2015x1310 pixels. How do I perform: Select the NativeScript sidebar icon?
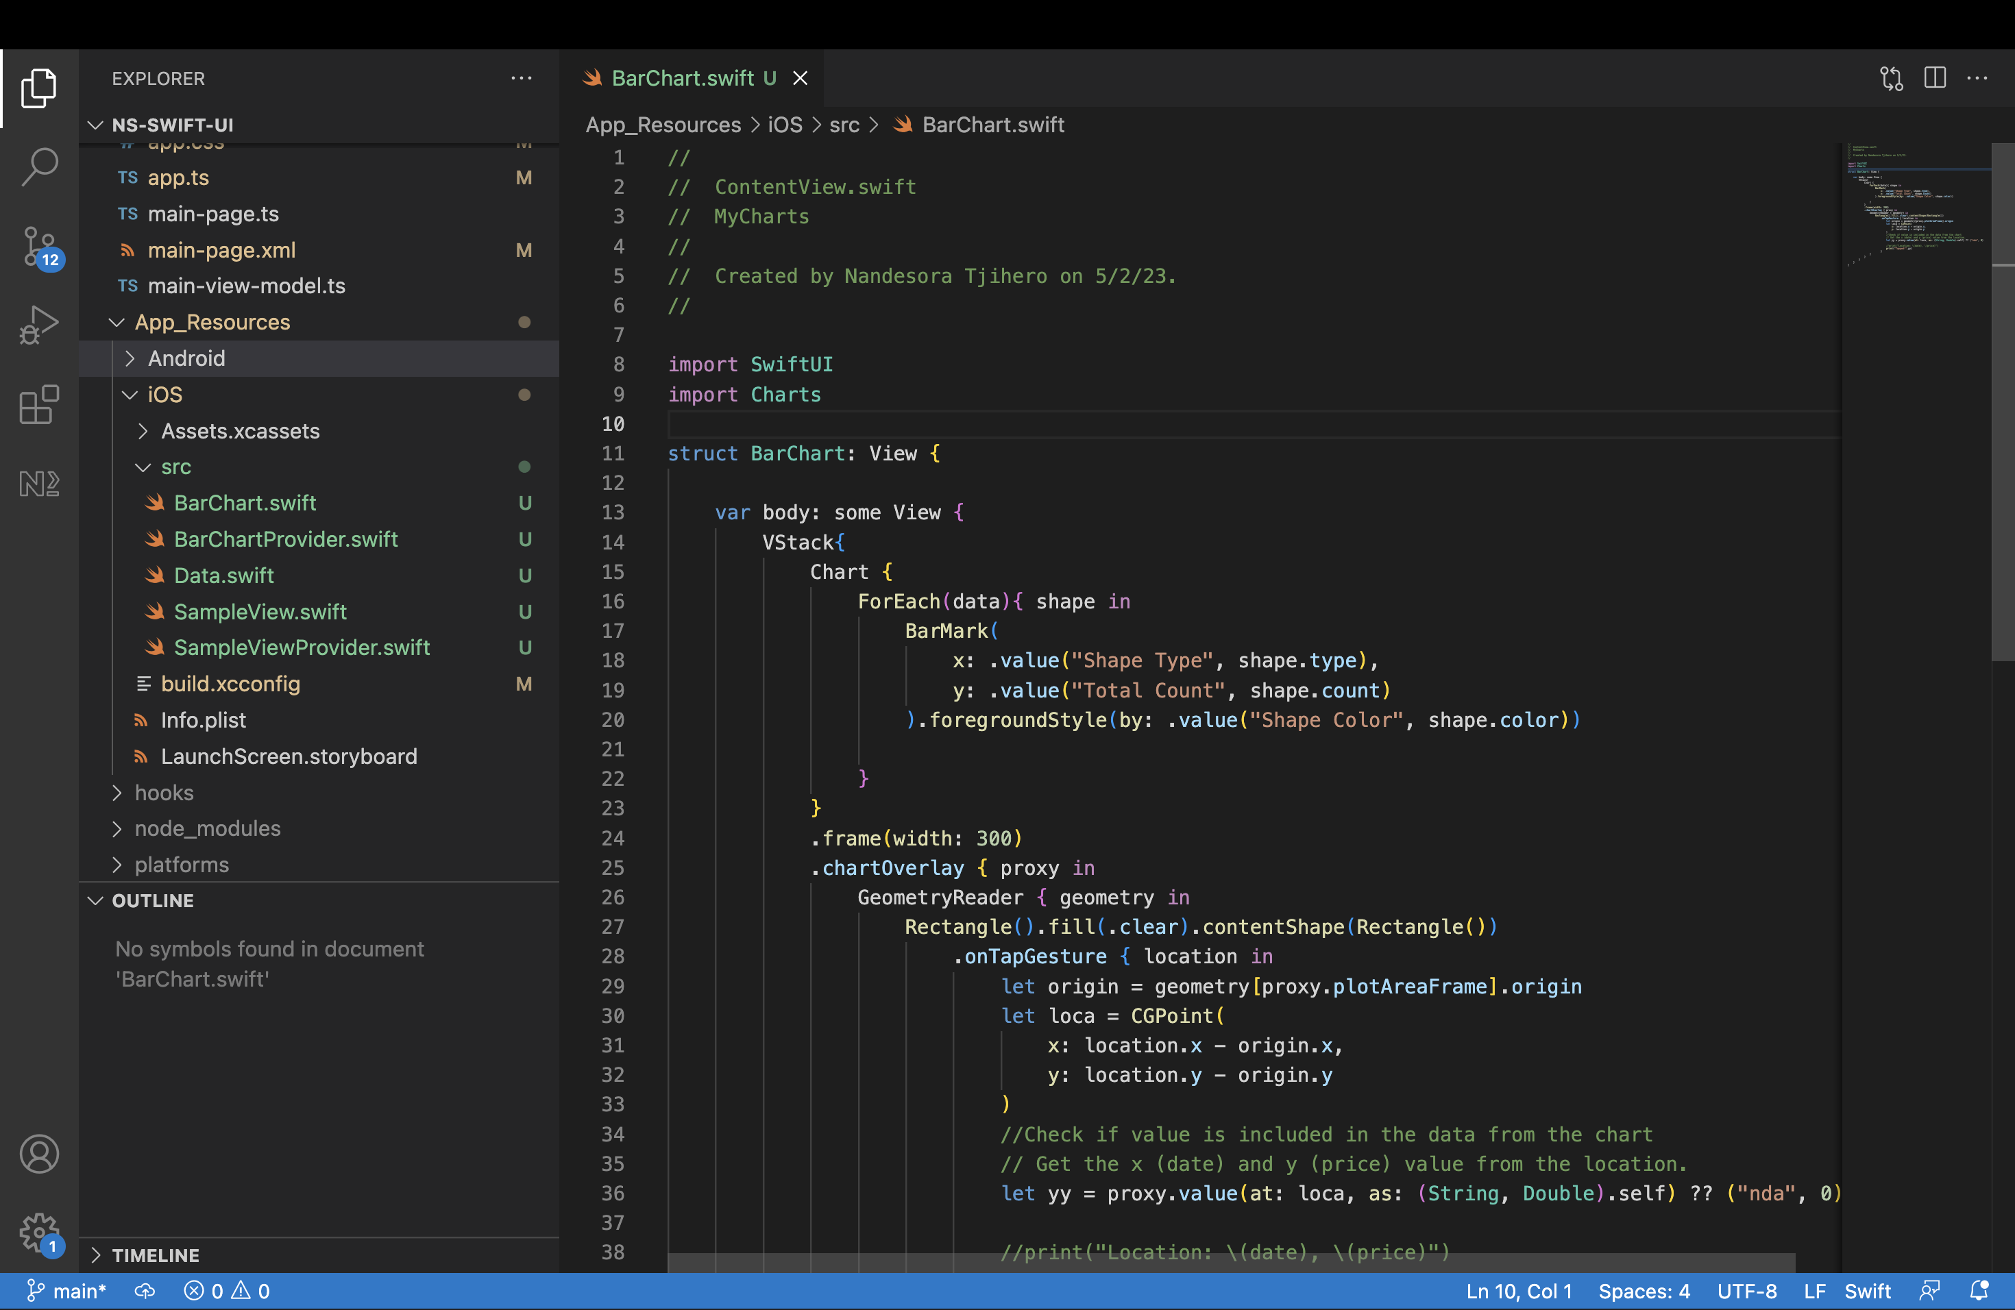(x=39, y=483)
